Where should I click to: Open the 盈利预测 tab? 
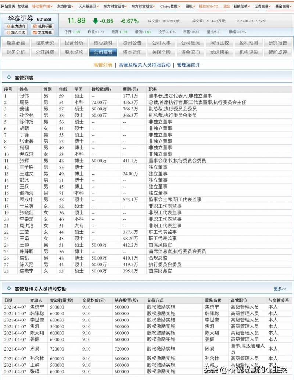(248, 43)
